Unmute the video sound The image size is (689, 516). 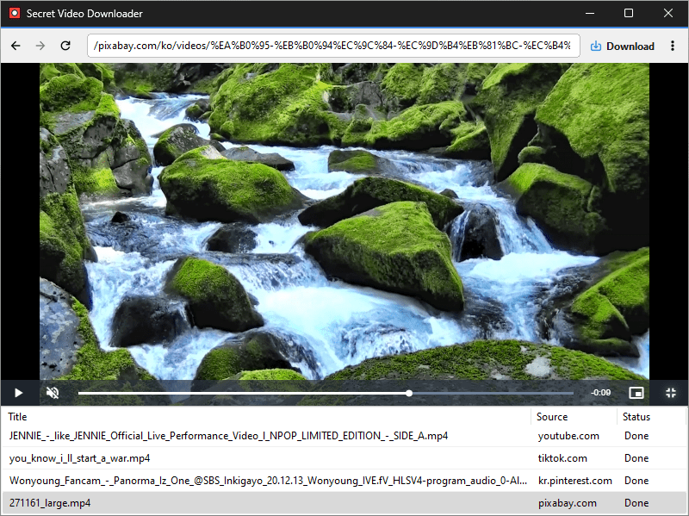53,393
